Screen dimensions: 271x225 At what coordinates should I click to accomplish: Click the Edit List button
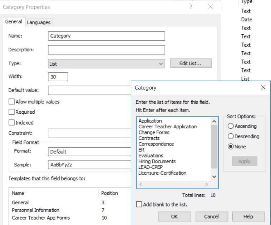point(191,63)
